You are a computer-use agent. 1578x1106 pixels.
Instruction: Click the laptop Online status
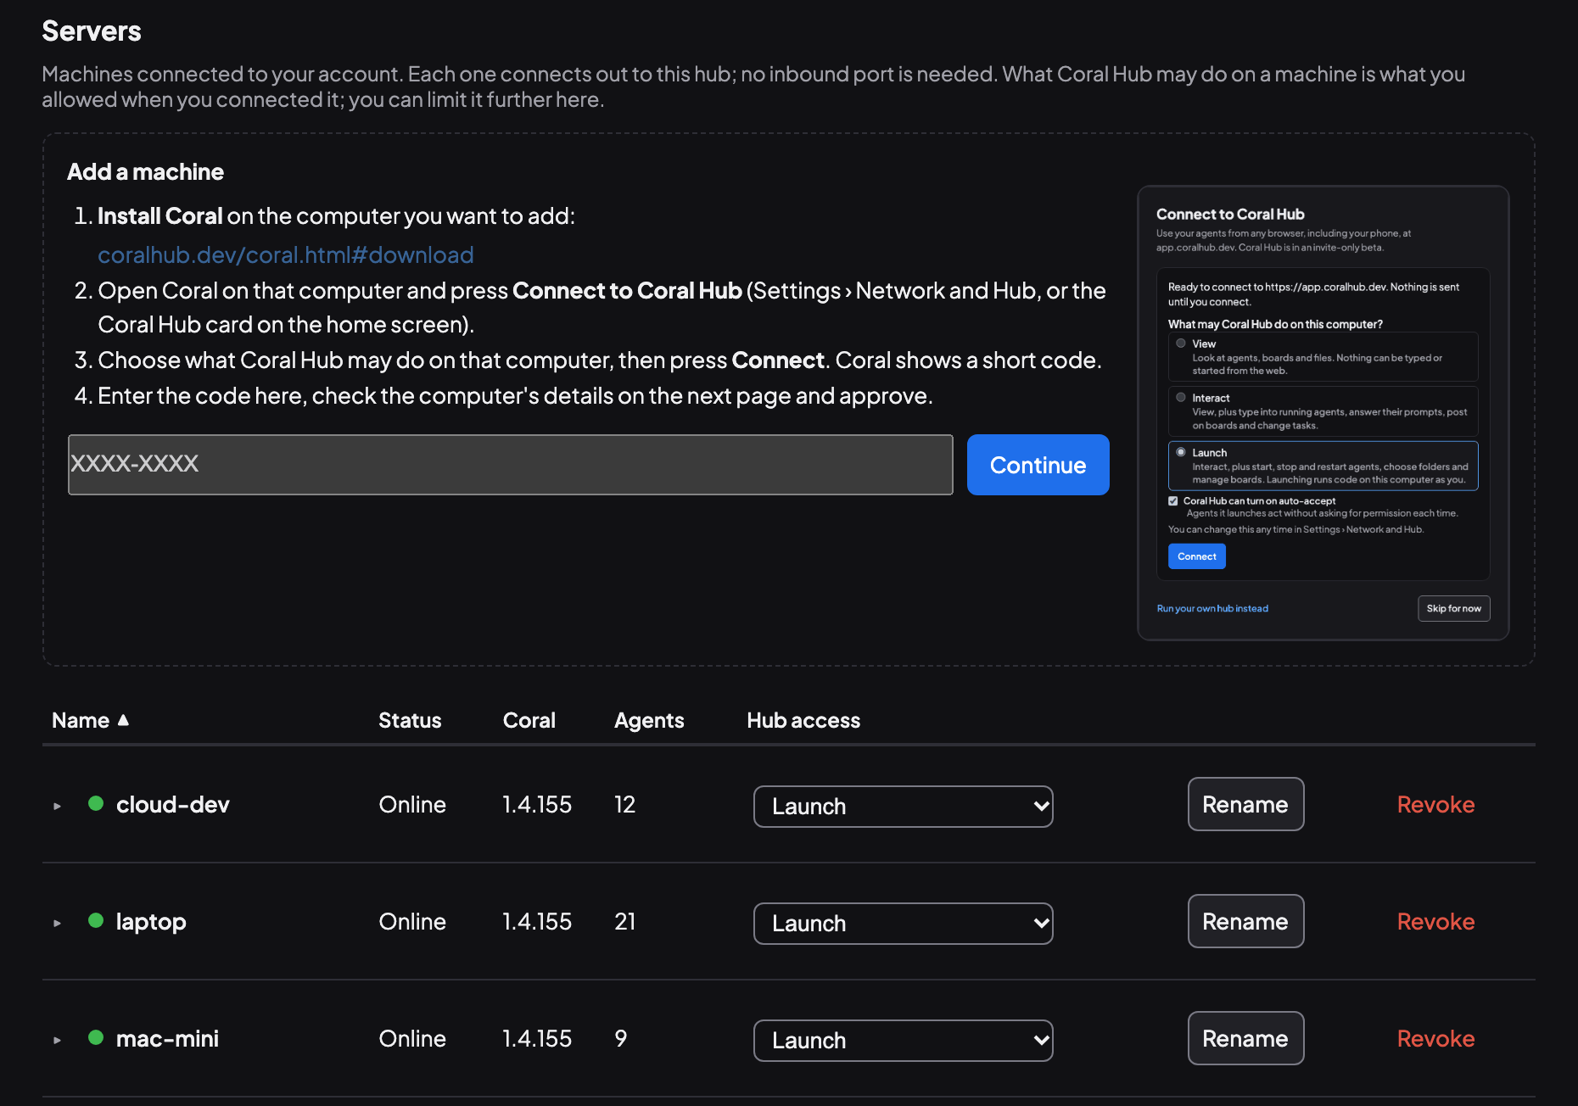point(412,921)
